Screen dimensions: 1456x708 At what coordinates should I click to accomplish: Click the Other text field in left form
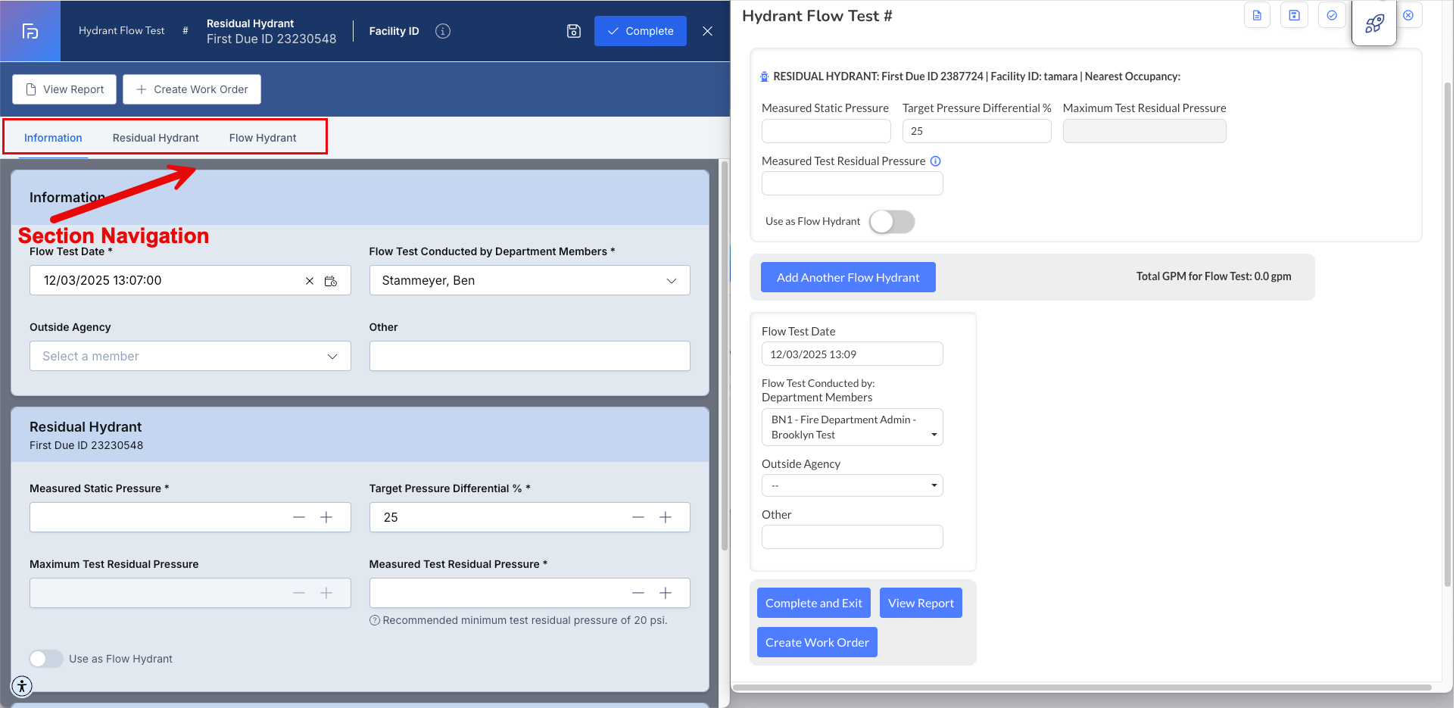(x=528, y=356)
